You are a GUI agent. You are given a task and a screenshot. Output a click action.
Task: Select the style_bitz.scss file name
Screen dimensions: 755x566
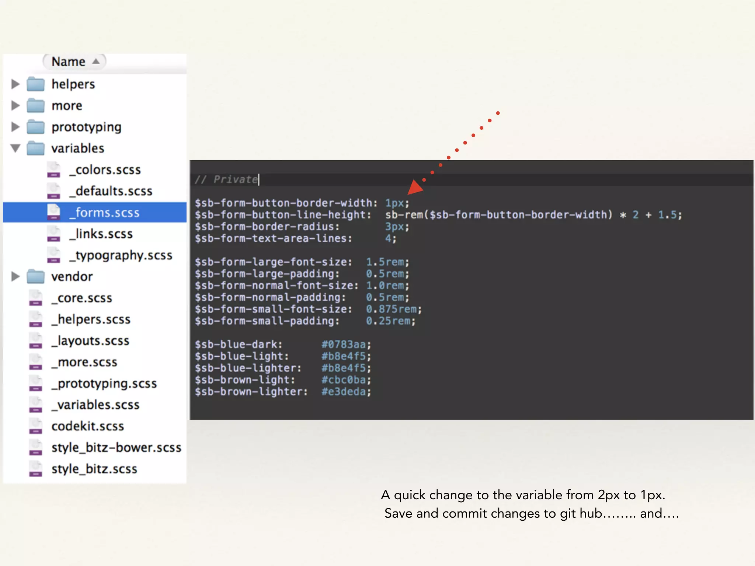[94, 469]
